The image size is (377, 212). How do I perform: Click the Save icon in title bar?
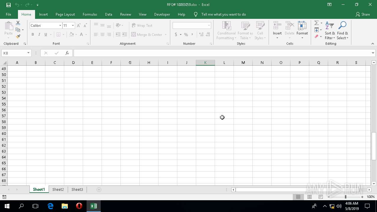9,5
